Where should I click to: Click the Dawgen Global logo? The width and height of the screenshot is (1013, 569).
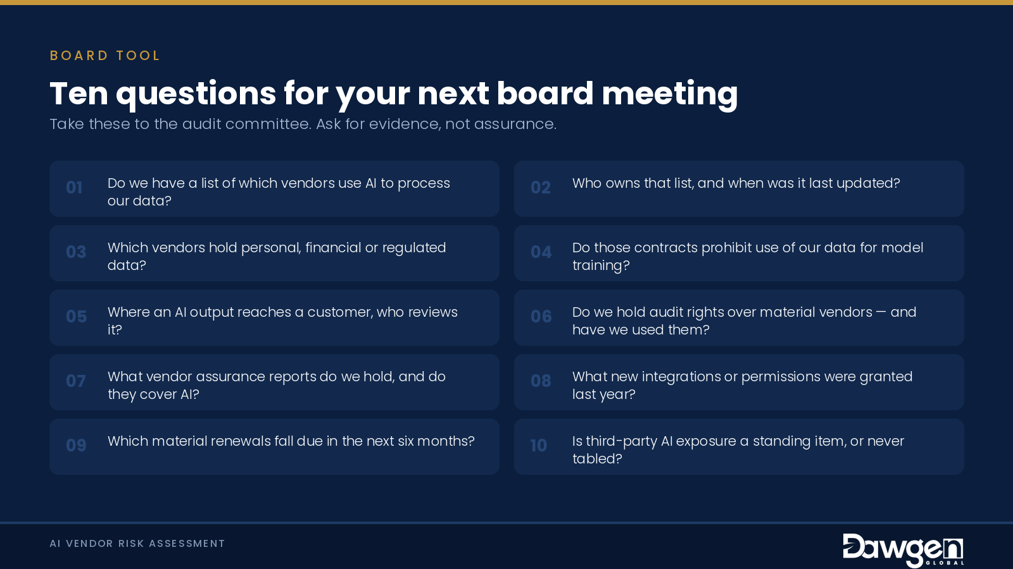903,550
